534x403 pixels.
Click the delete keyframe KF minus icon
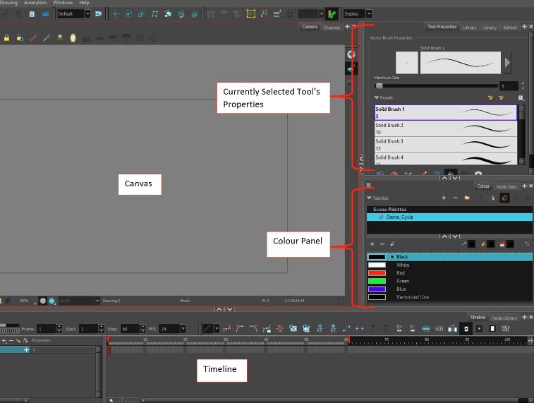[333, 328]
